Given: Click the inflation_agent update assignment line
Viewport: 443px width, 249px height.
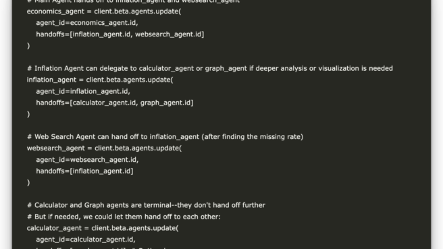Looking at the screenshot, I should click(x=100, y=80).
